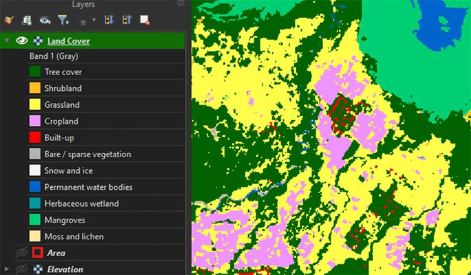
Task: Show the Area layer
Action: point(22,253)
